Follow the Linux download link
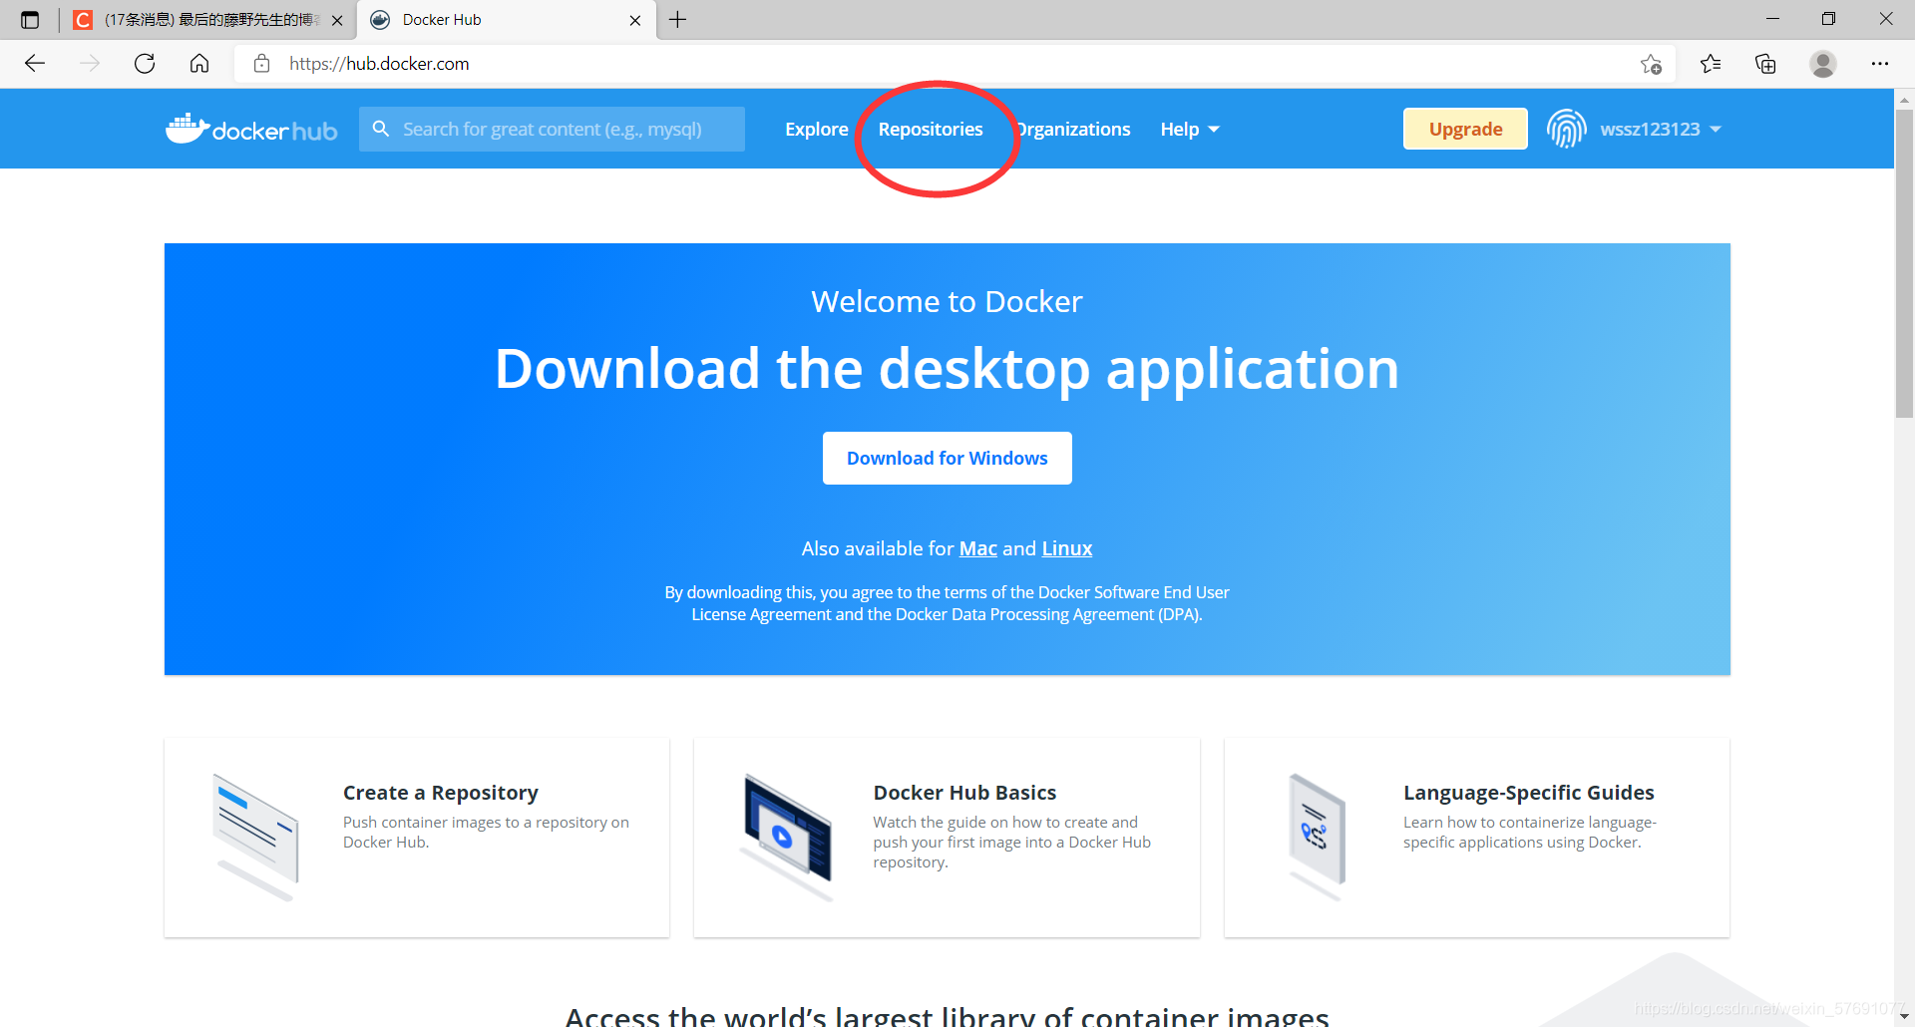Screen dimensions: 1915x1027 (1067, 548)
